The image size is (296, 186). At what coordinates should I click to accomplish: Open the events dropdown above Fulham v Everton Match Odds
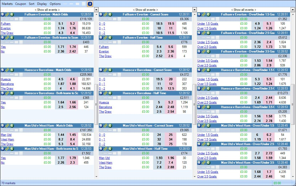96,10
